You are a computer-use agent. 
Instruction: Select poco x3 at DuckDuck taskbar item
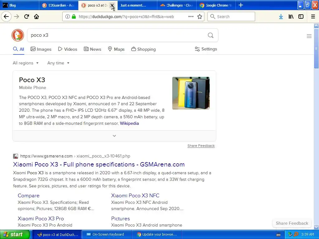pos(57,235)
